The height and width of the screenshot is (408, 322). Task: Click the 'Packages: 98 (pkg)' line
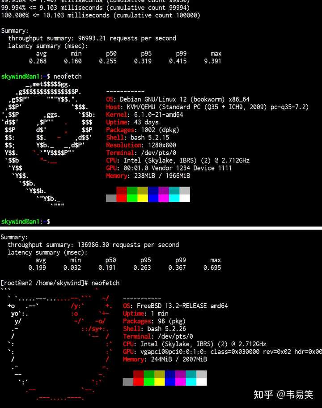tap(154, 321)
